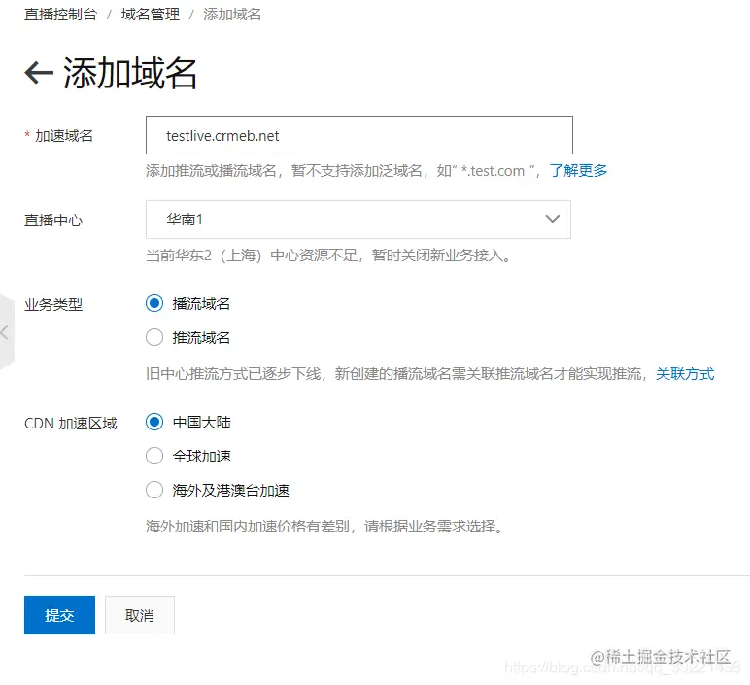Open the 直播控制台 breadcrumb
750x685 pixels.
(60, 15)
